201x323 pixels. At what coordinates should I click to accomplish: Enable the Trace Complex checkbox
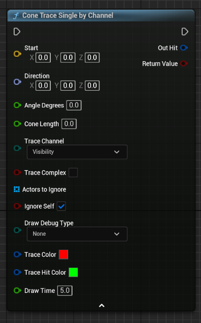coord(73,173)
